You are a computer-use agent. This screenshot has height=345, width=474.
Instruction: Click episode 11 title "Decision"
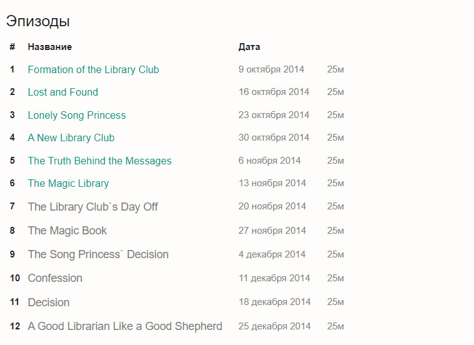click(x=48, y=302)
